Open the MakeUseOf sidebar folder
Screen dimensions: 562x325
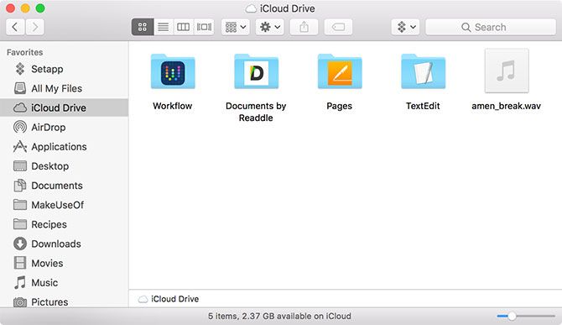(x=64, y=204)
